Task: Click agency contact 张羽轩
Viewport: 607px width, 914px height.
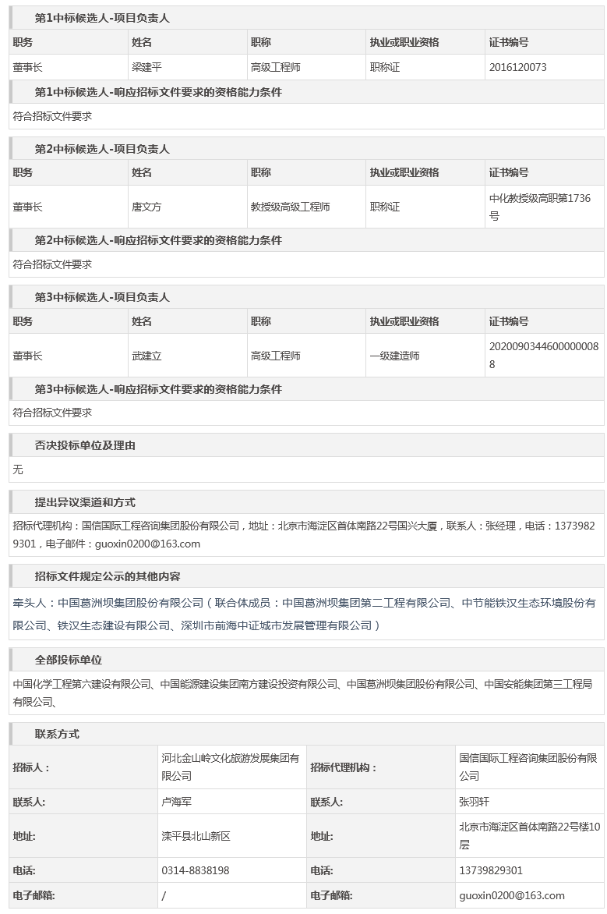Action: (474, 802)
